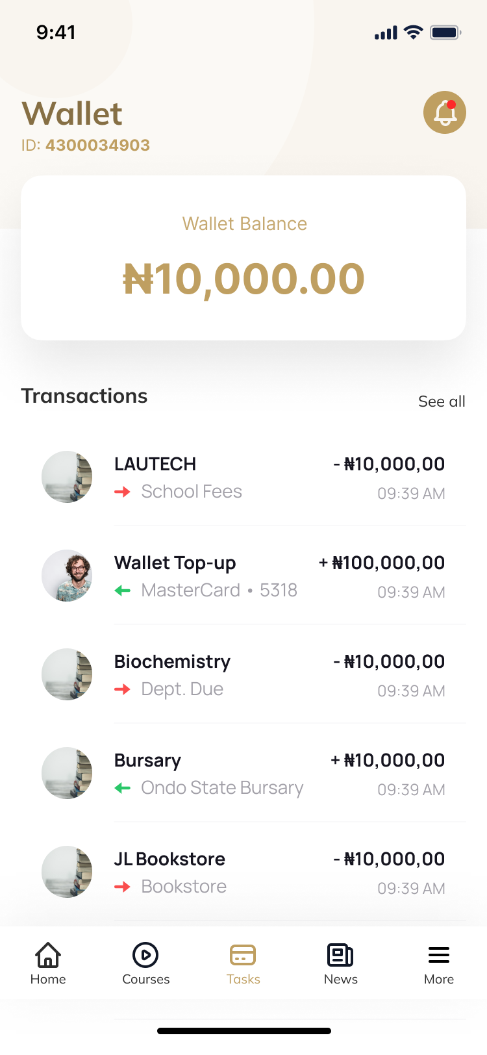Open the More hamburger menu icon
This screenshot has height=1055, width=487.
click(439, 955)
